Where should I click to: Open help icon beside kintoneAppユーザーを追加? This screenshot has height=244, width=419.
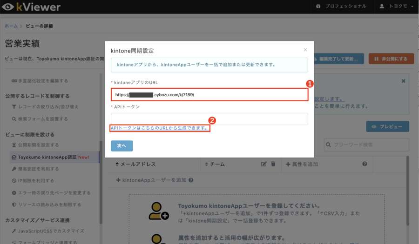coord(191,180)
